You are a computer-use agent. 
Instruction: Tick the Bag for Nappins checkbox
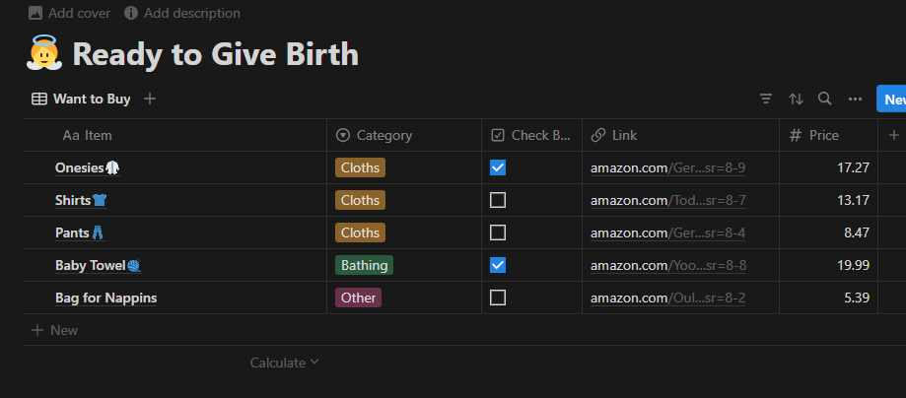(498, 298)
